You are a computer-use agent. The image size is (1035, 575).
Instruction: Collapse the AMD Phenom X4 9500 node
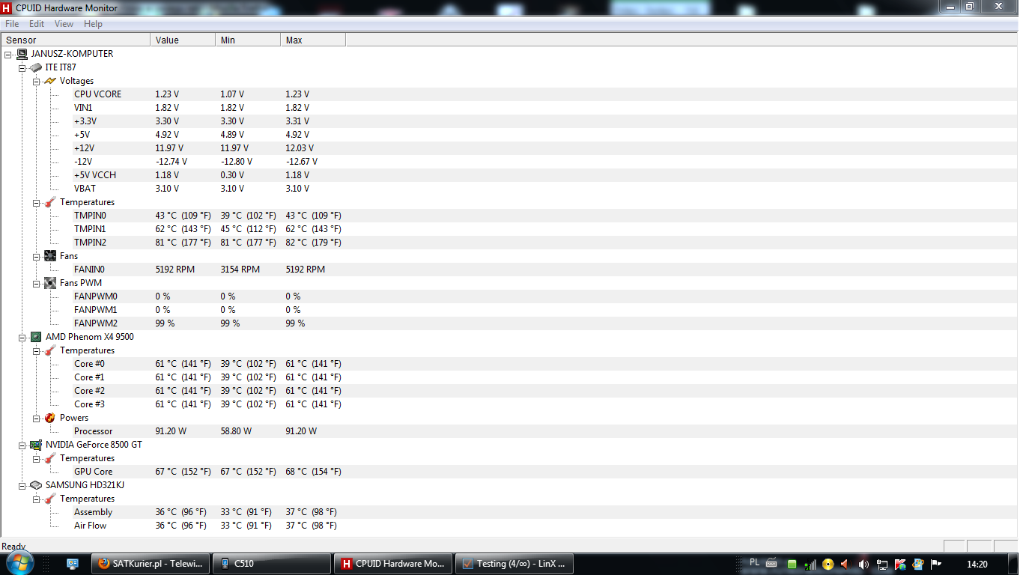point(22,338)
